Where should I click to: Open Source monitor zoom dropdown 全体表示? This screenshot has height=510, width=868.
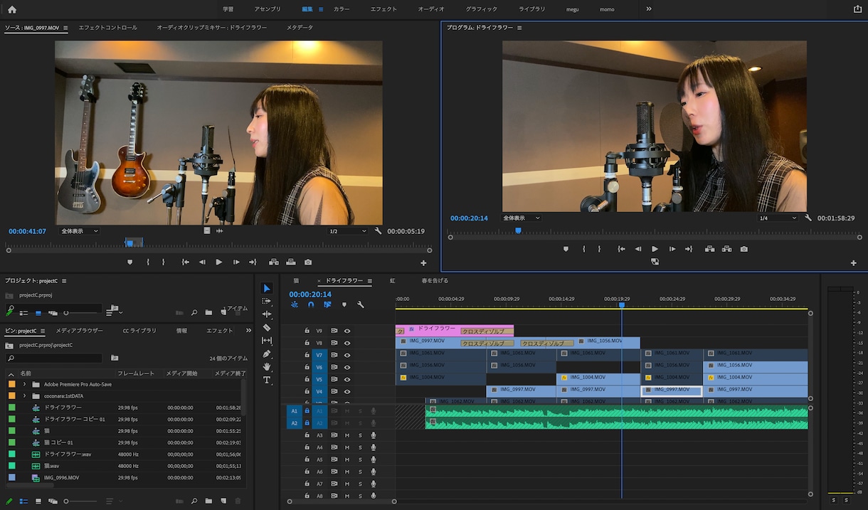click(80, 231)
